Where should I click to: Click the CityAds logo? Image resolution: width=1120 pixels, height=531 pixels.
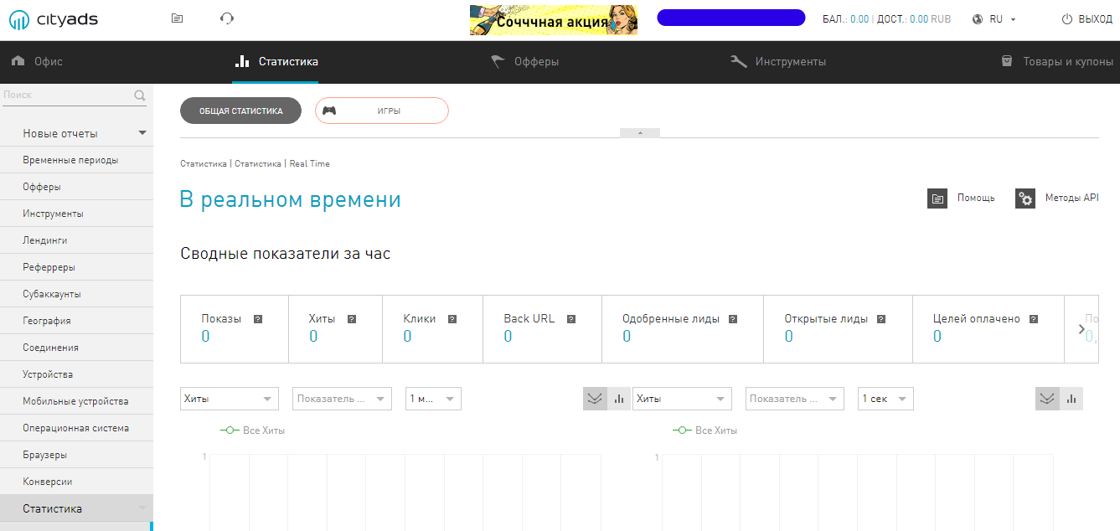coord(53,18)
